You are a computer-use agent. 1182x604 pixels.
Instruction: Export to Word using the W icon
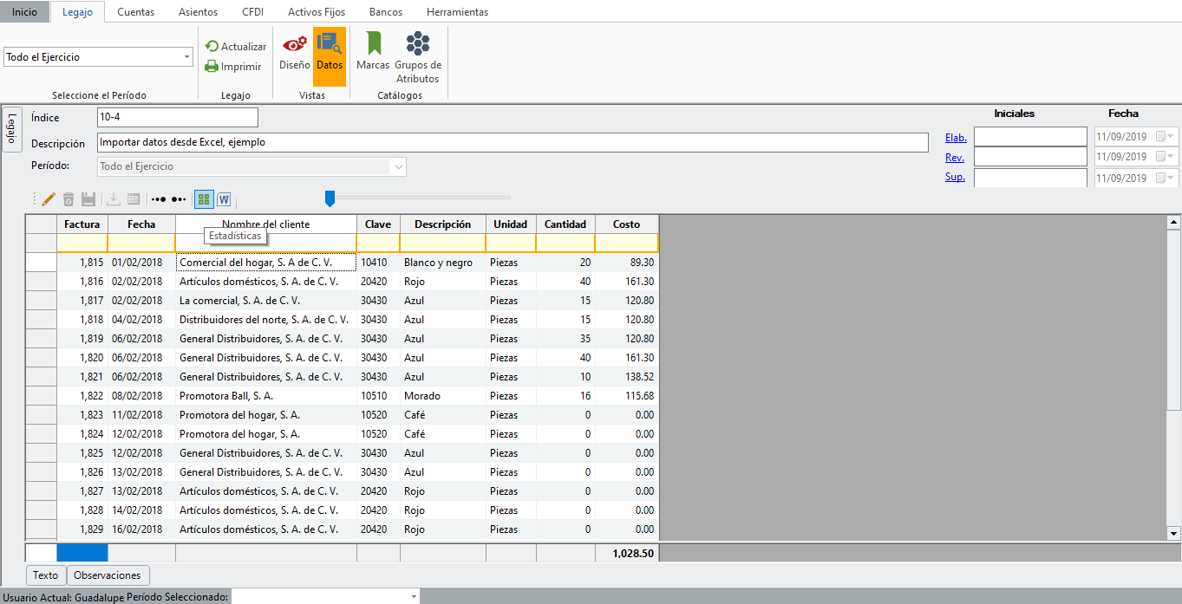pyautogui.click(x=224, y=199)
